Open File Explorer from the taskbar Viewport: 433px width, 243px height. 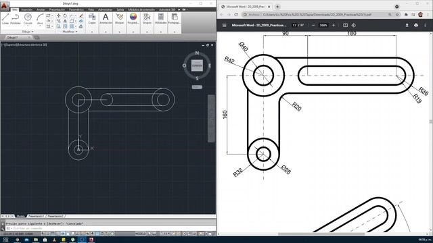click(36, 240)
